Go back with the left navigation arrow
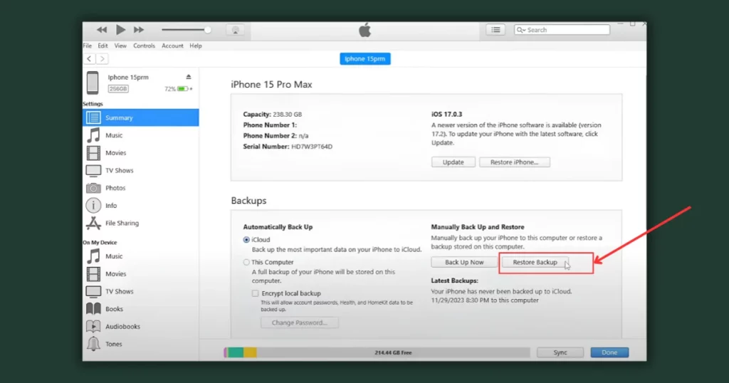 [x=89, y=58]
